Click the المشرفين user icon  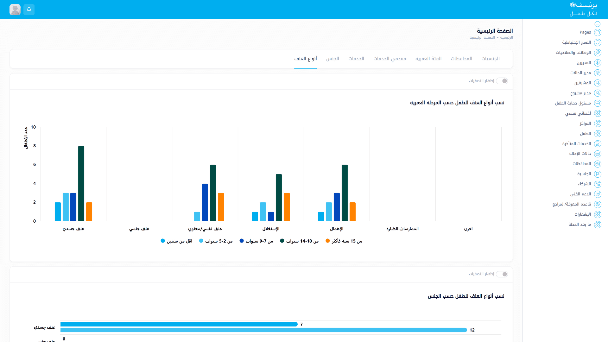click(x=598, y=83)
